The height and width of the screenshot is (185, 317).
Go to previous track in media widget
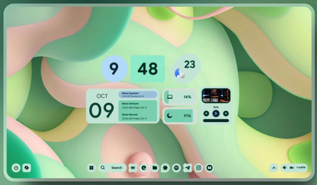tap(206, 113)
